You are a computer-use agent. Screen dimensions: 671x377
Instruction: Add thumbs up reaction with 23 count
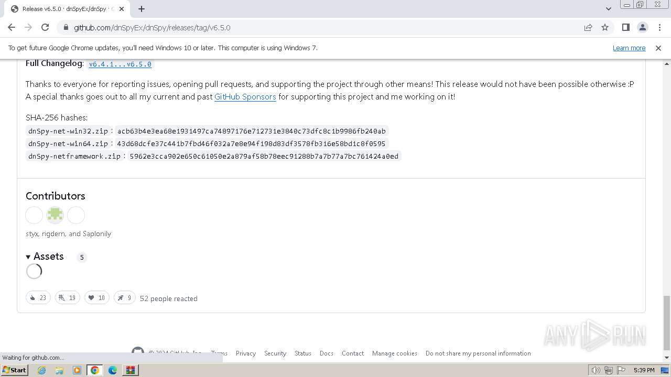click(38, 298)
